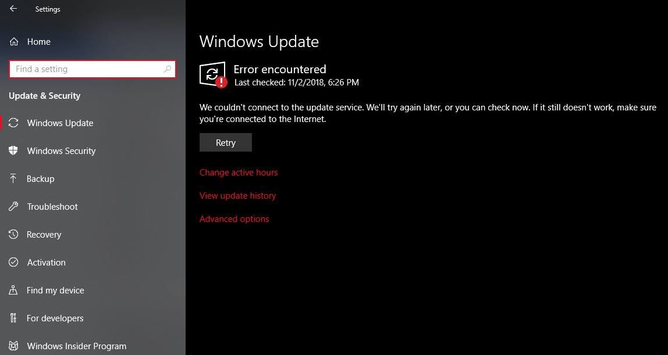Click the Troubleshoot wrench icon
Screen dimensions: 668x355
click(x=13, y=207)
